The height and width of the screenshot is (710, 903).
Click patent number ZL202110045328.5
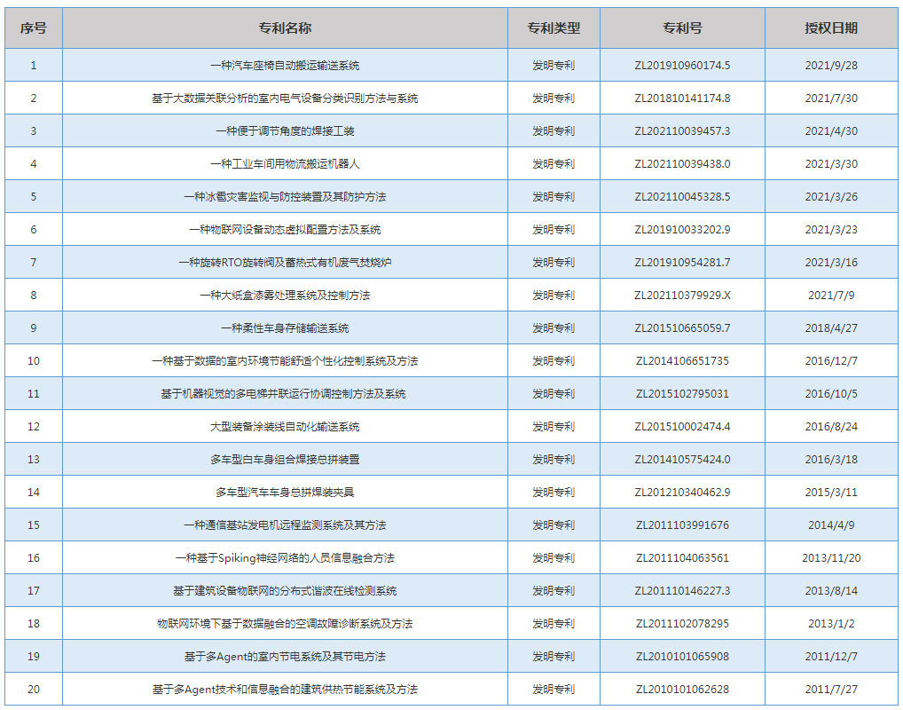pyautogui.click(x=682, y=197)
